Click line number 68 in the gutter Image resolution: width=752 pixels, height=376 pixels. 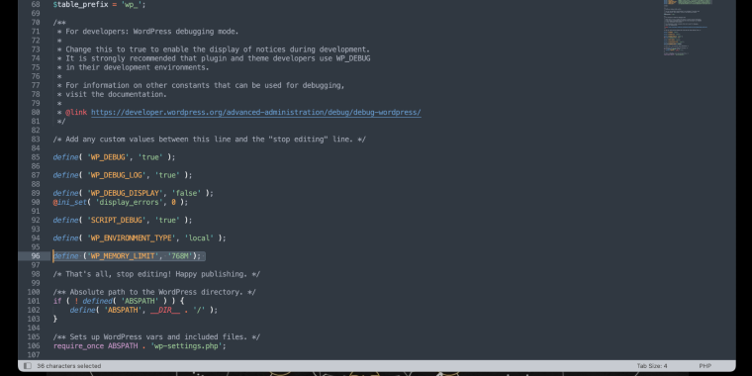pyautogui.click(x=36, y=4)
